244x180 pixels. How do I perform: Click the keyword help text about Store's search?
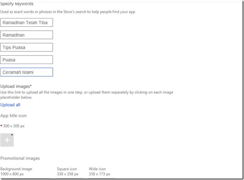tap(68, 12)
